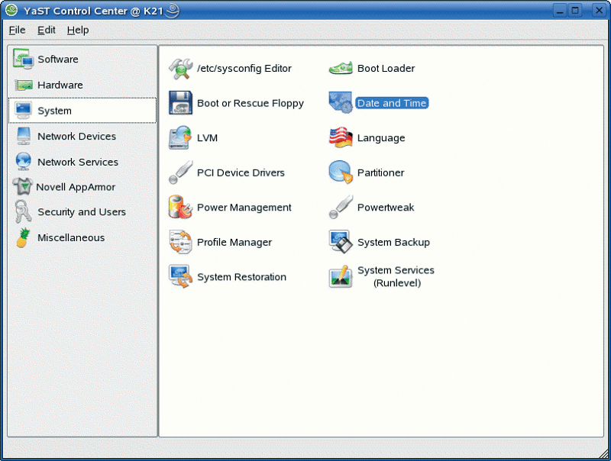The image size is (611, 461).
Task: Open Network Services globe icon
Action: [x=24, y=162]
